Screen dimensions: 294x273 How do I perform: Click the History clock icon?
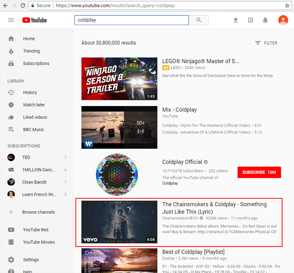11,92
